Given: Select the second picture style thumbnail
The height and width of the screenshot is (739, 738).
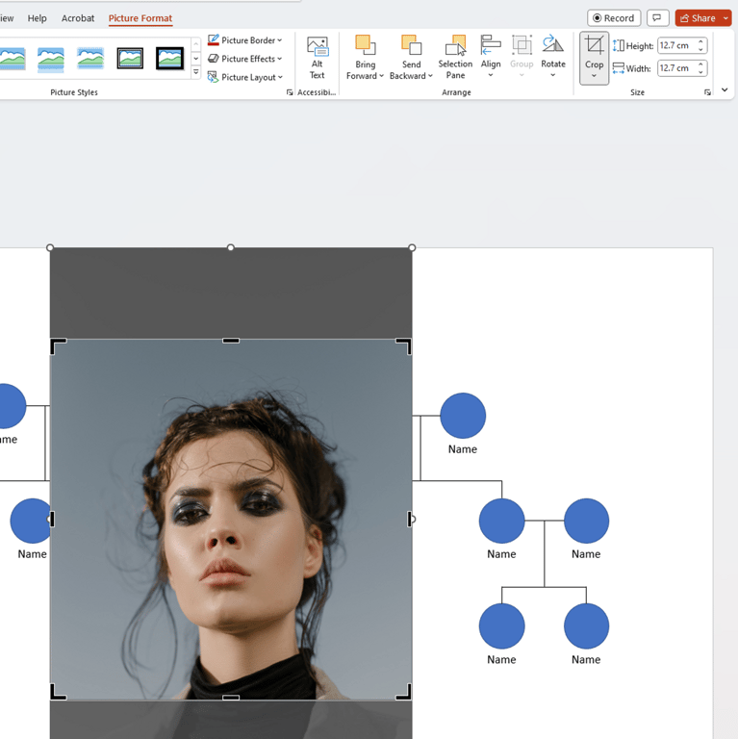Looking at the screenshot, I should (x=51, y=59).
